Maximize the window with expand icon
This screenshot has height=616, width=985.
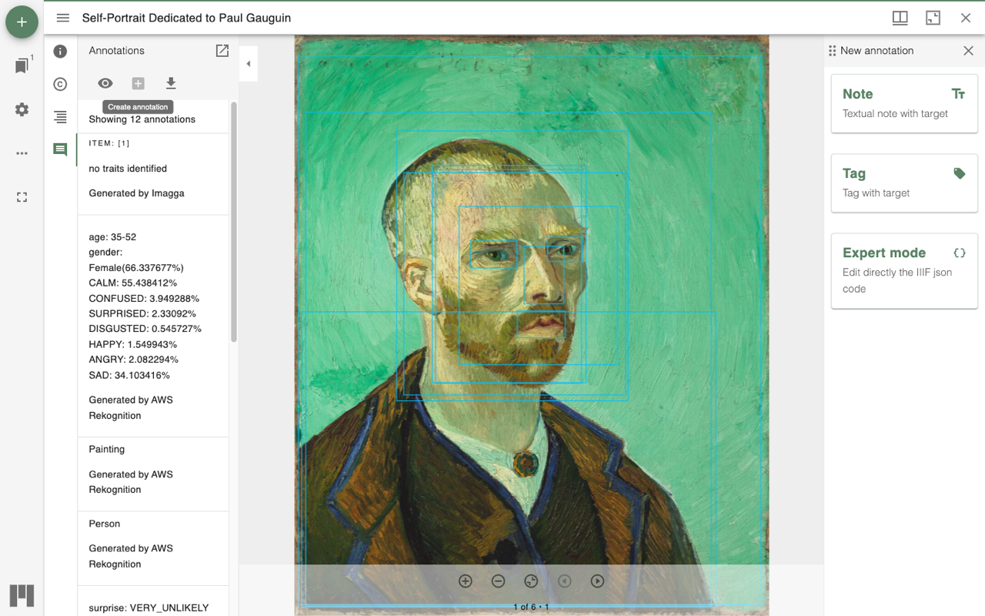933,18
